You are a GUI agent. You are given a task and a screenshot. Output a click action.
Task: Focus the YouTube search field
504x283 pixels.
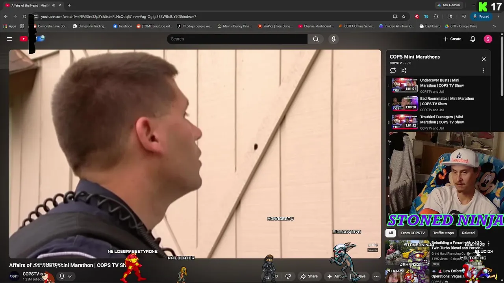[x=237, y=39]
